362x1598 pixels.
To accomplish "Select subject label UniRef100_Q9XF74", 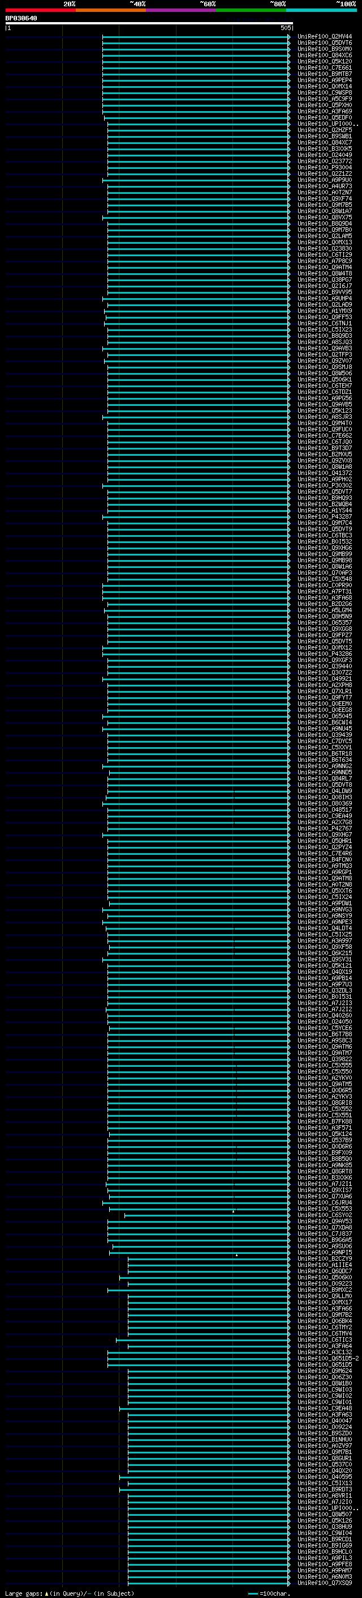I will tap(325, 198).
